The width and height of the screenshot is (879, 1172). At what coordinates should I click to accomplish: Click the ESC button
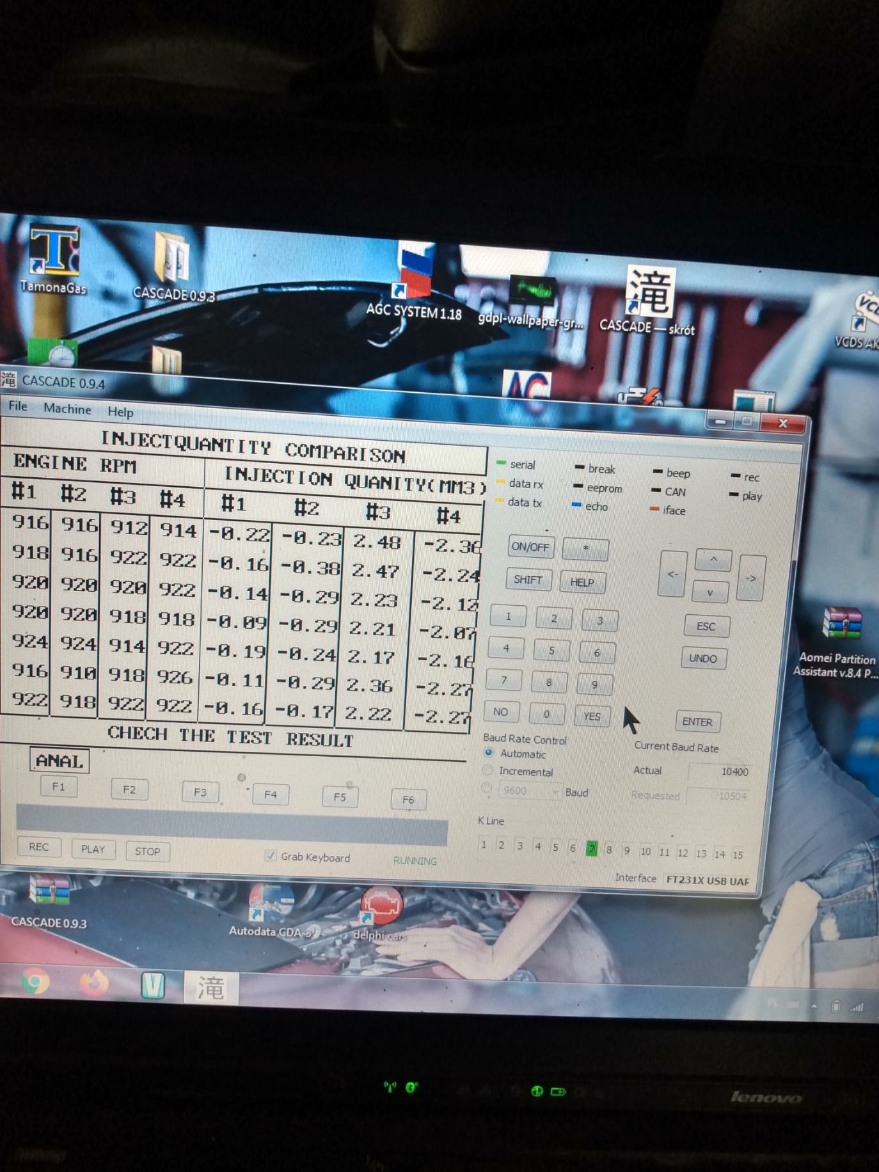point(706,626)
